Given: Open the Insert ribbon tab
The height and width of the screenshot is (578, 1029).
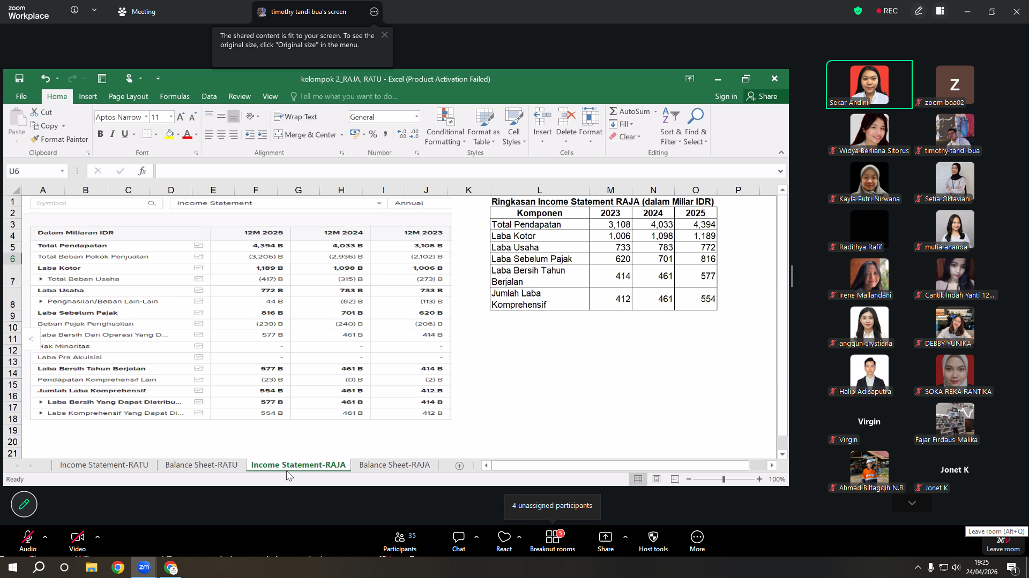Looking at the screenshot, I should coord(88,96).
